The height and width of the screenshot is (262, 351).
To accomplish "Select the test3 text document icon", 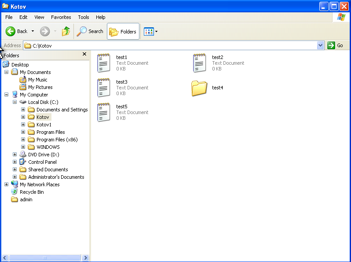I will click(x=104, y=88).
